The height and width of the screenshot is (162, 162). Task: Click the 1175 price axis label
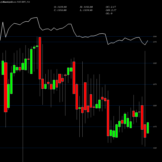click(x=155, y=127)
